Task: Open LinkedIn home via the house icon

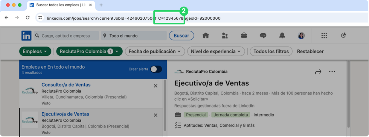Action: pyautogui.click(x=206, y=36)
